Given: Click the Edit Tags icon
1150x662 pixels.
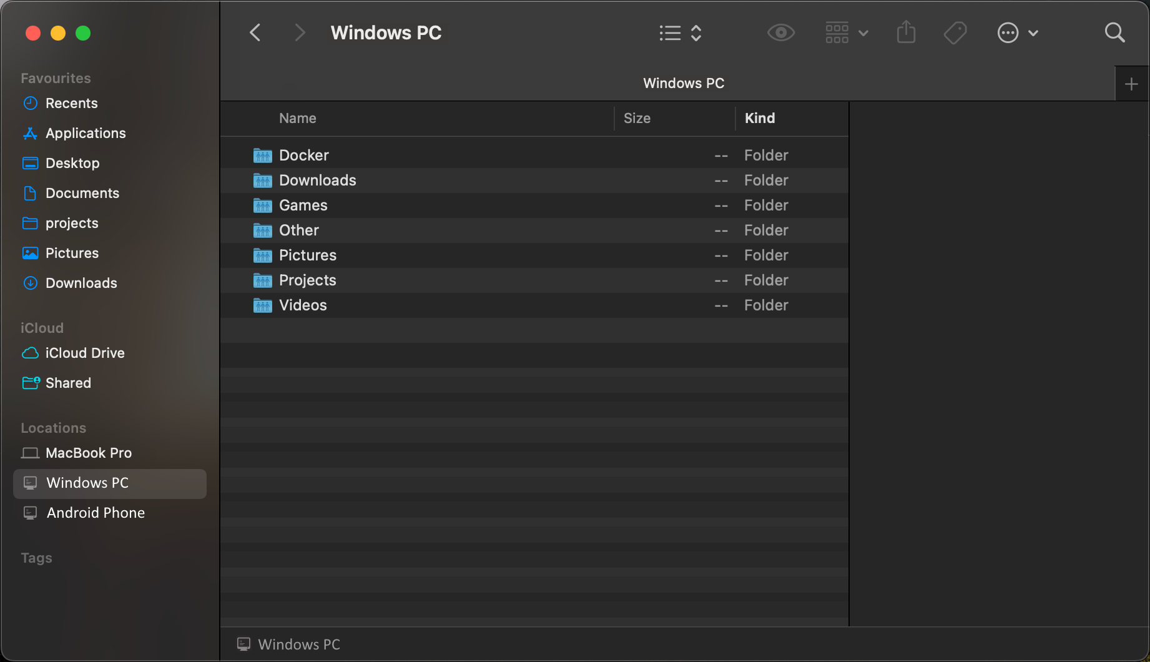Looking at the screenshot, I should pyautogui.click(x=955, y=32).
